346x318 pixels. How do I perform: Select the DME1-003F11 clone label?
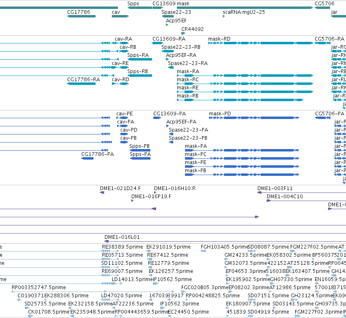tap(275, 188)
